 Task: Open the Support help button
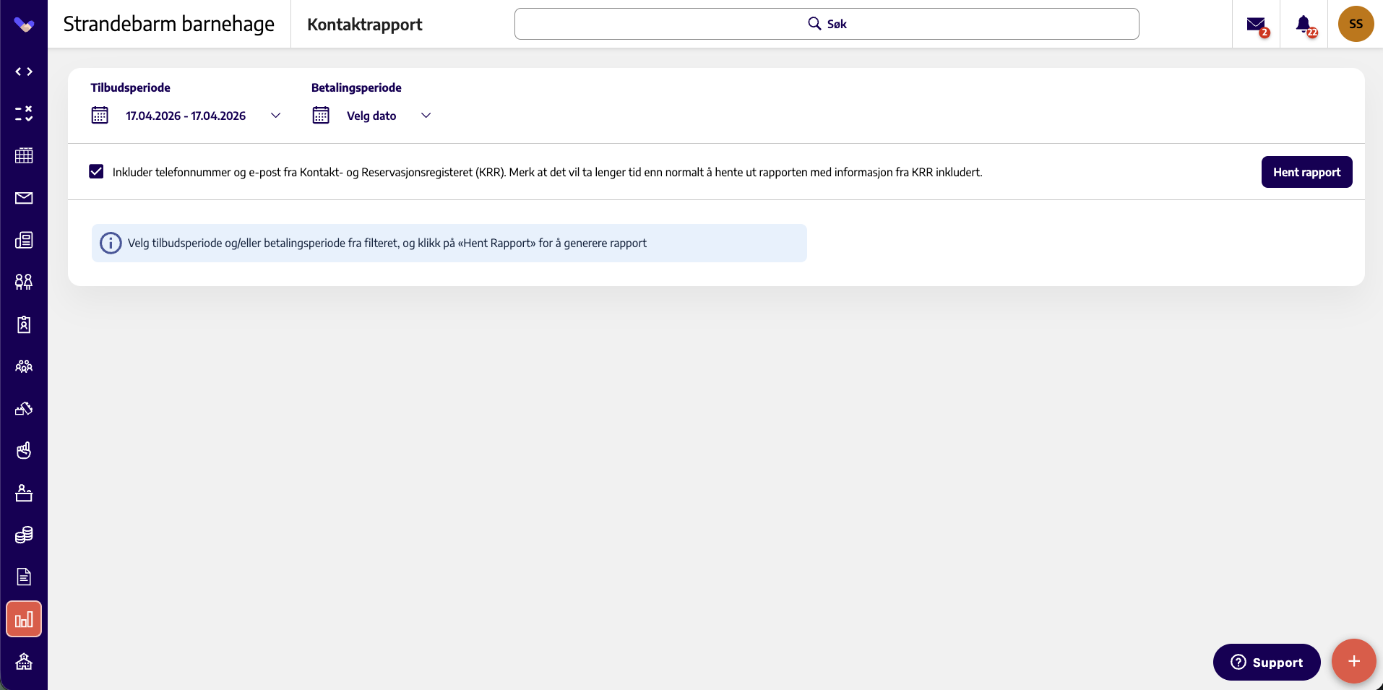(x=1267, y=662)
